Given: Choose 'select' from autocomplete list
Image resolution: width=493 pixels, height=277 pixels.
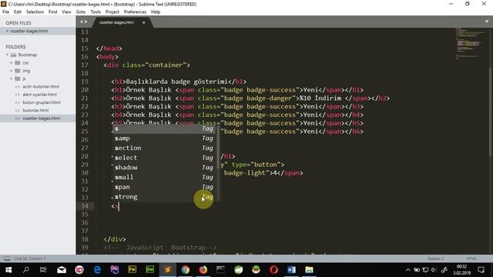Looking at the screenshot, I should pos(164,158).
